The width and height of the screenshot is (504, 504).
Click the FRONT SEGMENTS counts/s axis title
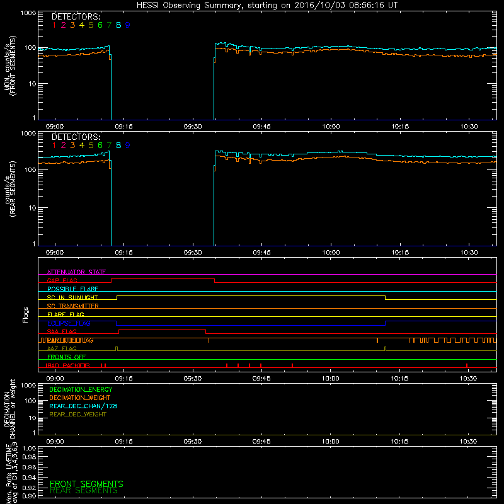tap(10, 66)
